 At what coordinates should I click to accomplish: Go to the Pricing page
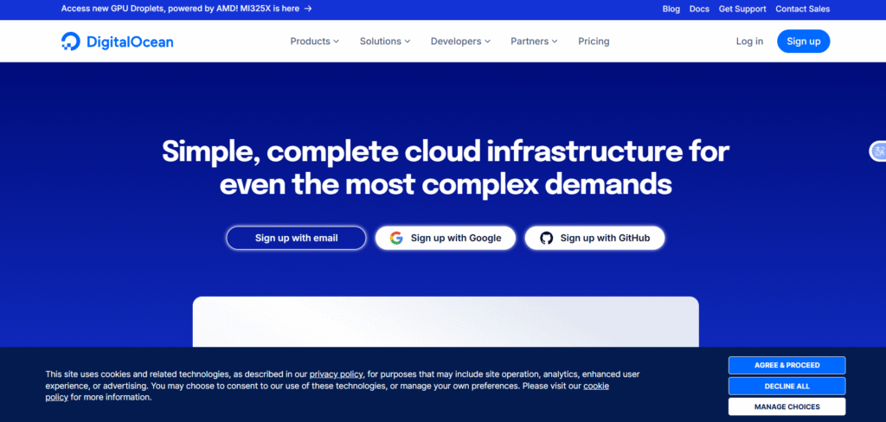594,42
